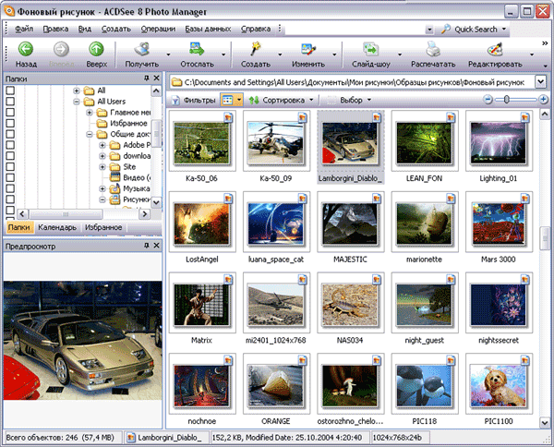Open the Базы данных menu

coord(208,29)
